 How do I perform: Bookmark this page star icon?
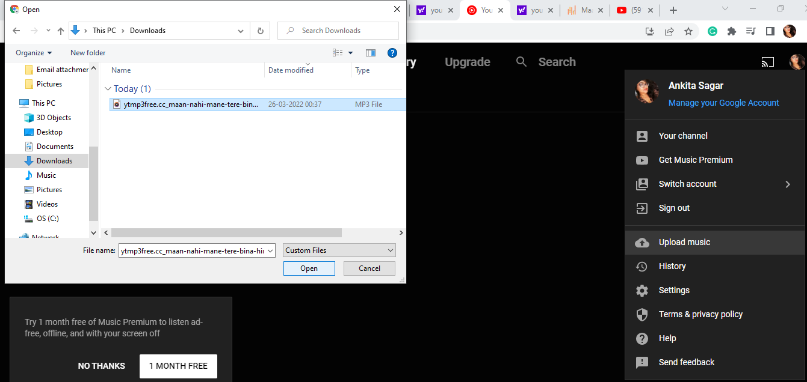pos(688,31)
